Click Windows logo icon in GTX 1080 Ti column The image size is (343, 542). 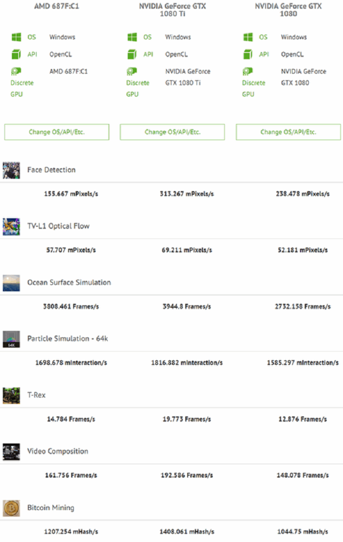132,37
